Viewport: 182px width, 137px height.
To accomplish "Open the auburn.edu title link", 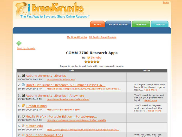I will (34, 126).
